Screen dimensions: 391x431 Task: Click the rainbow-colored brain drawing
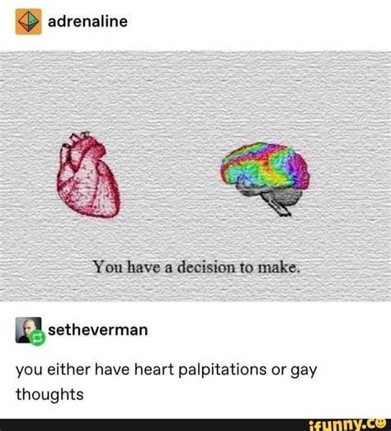coord(265,166)
